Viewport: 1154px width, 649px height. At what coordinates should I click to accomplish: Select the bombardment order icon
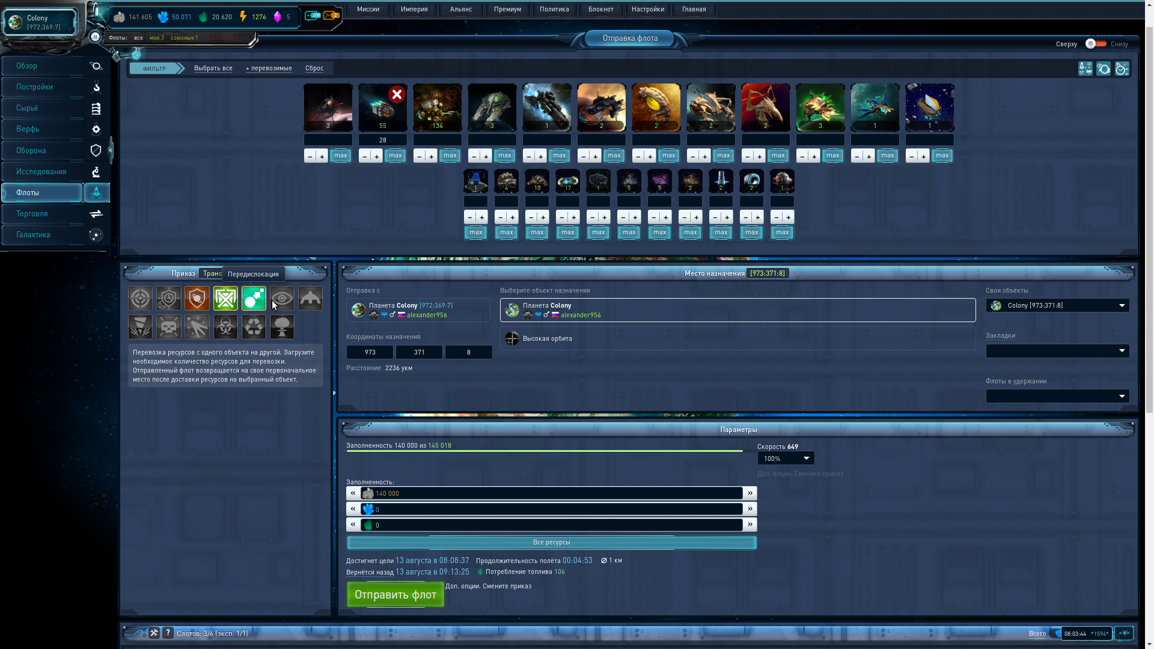140,328
